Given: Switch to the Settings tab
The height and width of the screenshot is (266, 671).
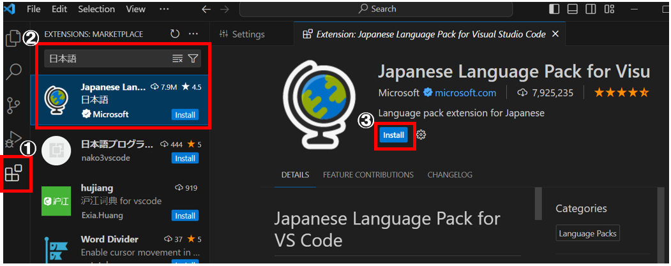Looking at the screenshot, I should pos(242,34).
